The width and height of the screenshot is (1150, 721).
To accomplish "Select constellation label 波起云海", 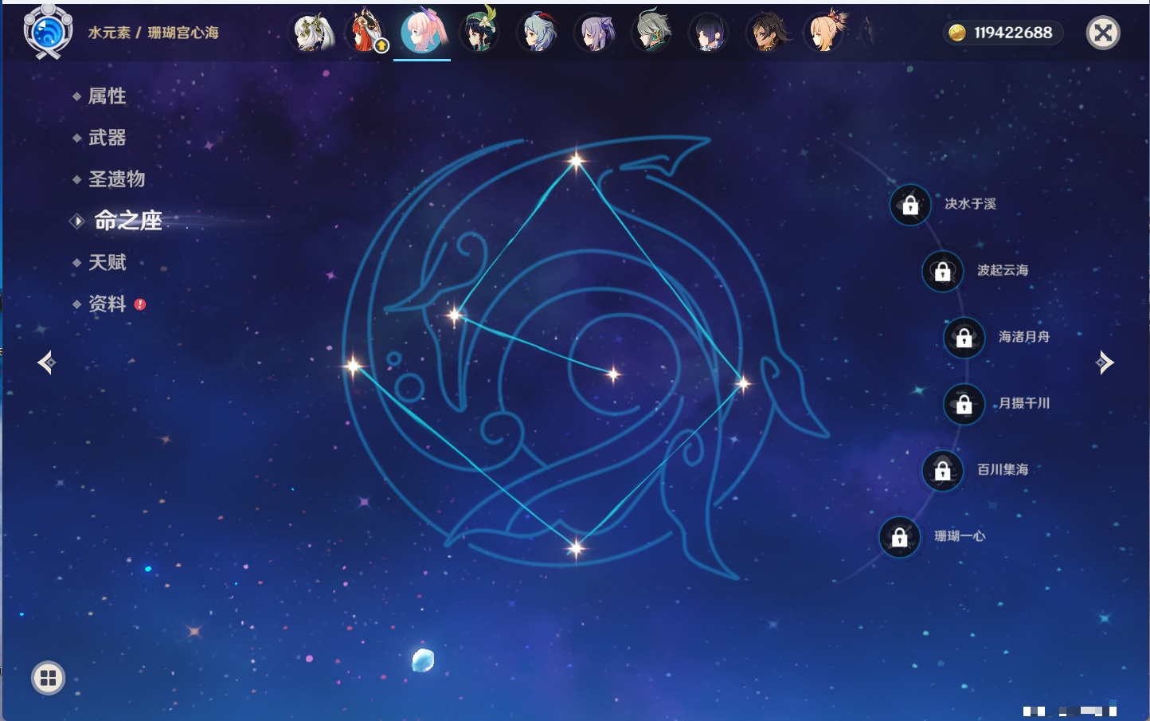I will (x=1003, y=270).
